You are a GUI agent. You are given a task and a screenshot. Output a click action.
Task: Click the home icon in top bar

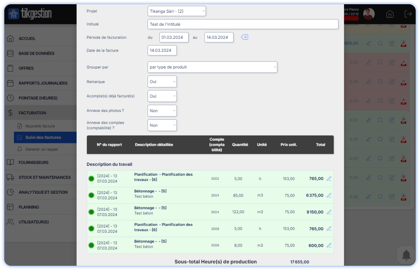[390, 14]
